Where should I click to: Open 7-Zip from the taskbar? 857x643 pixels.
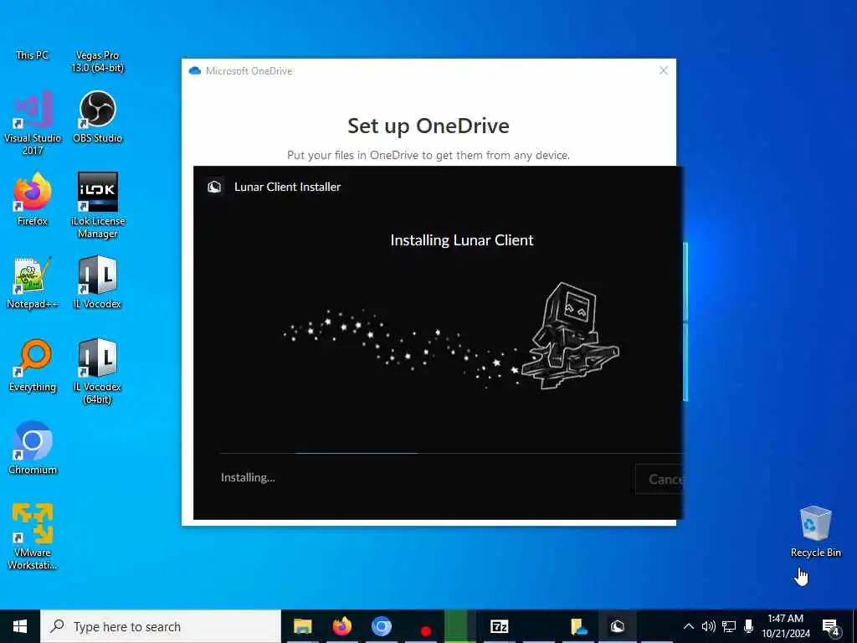(499, 626)
